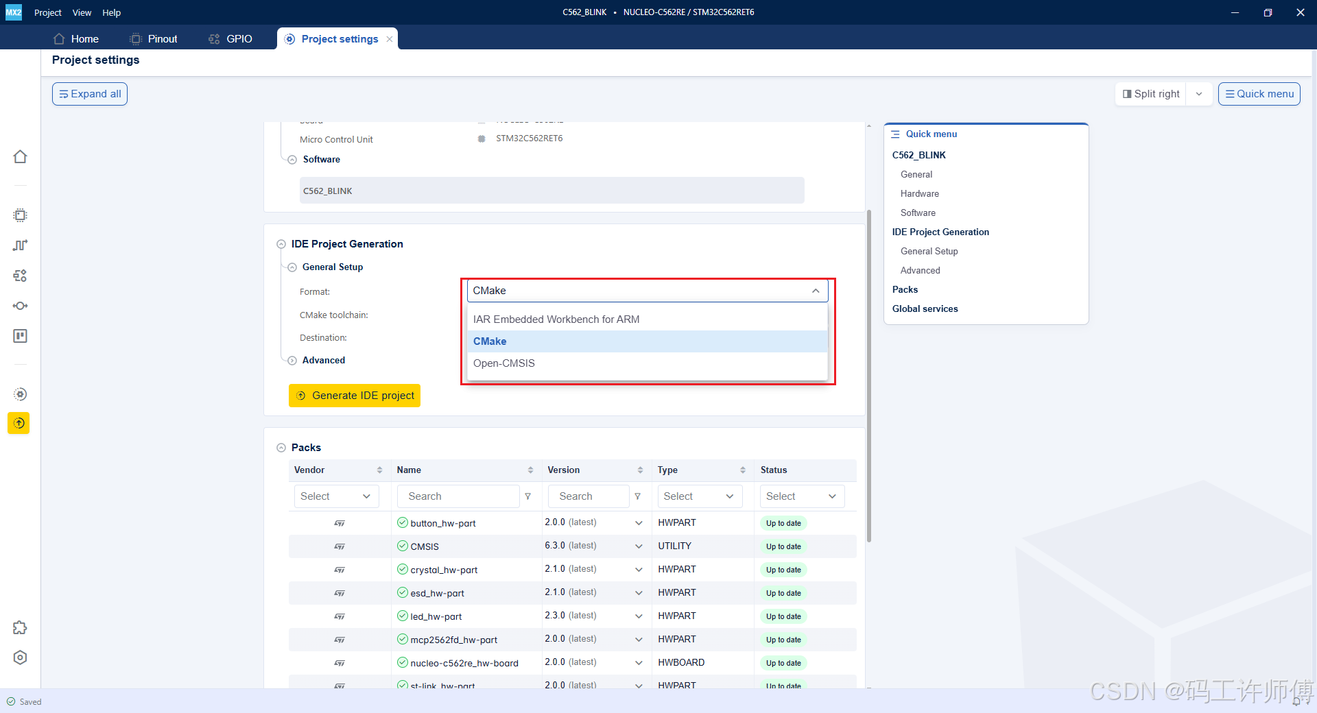Sort packs by Version column arrows
Image resolution: width=1317 pixels, height=713 pixels.
[640, 470]
